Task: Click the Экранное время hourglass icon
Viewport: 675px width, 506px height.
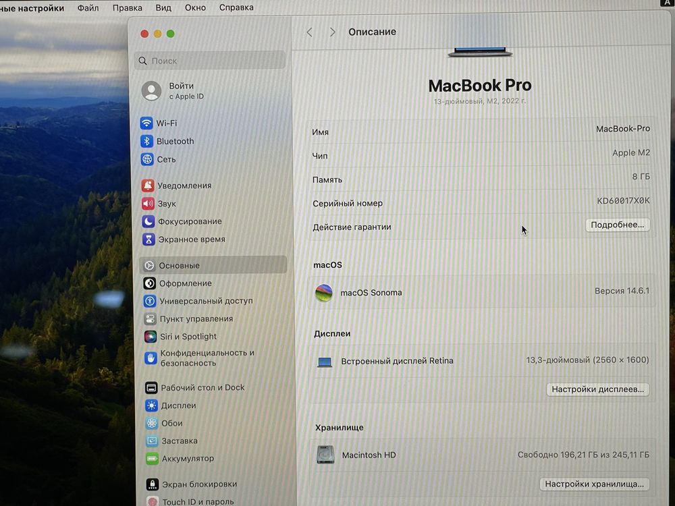Action: [x=148, y=240]
